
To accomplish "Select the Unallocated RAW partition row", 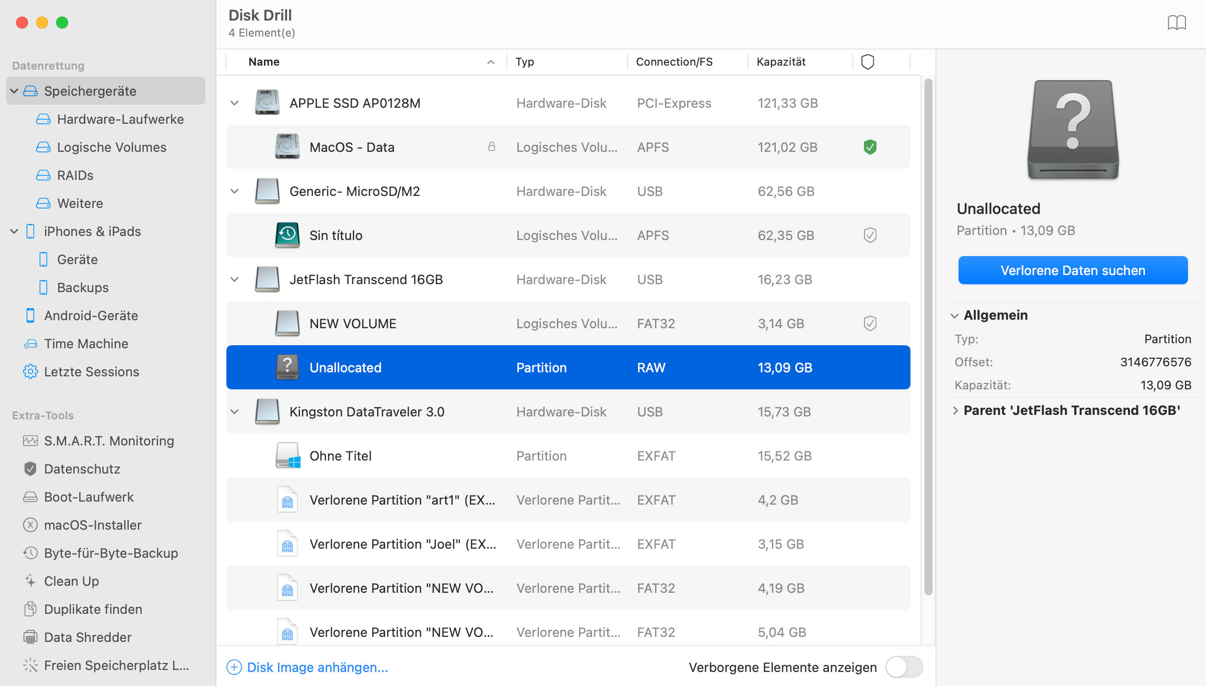I will [x=568, y=367].
